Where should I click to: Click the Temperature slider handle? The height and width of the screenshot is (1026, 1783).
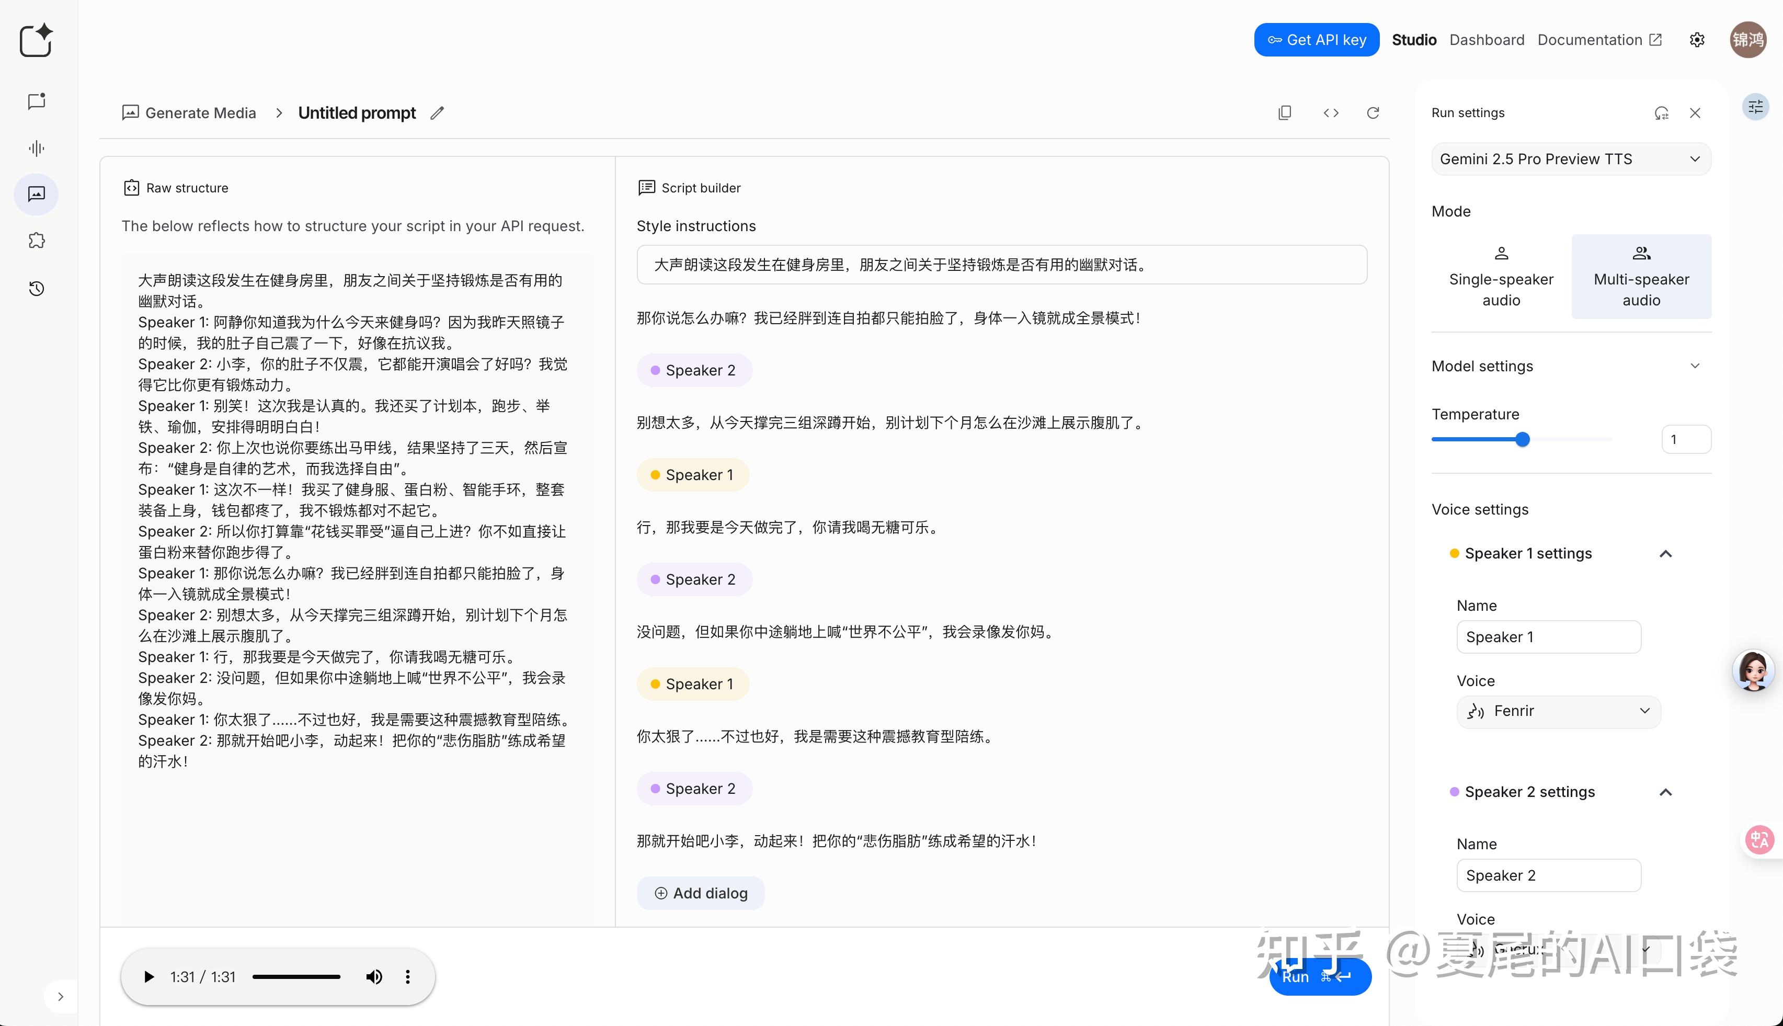(1523, 440)
